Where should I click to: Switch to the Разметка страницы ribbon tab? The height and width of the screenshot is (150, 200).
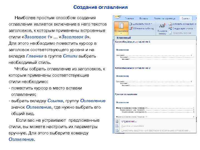[x=164, y=19]
